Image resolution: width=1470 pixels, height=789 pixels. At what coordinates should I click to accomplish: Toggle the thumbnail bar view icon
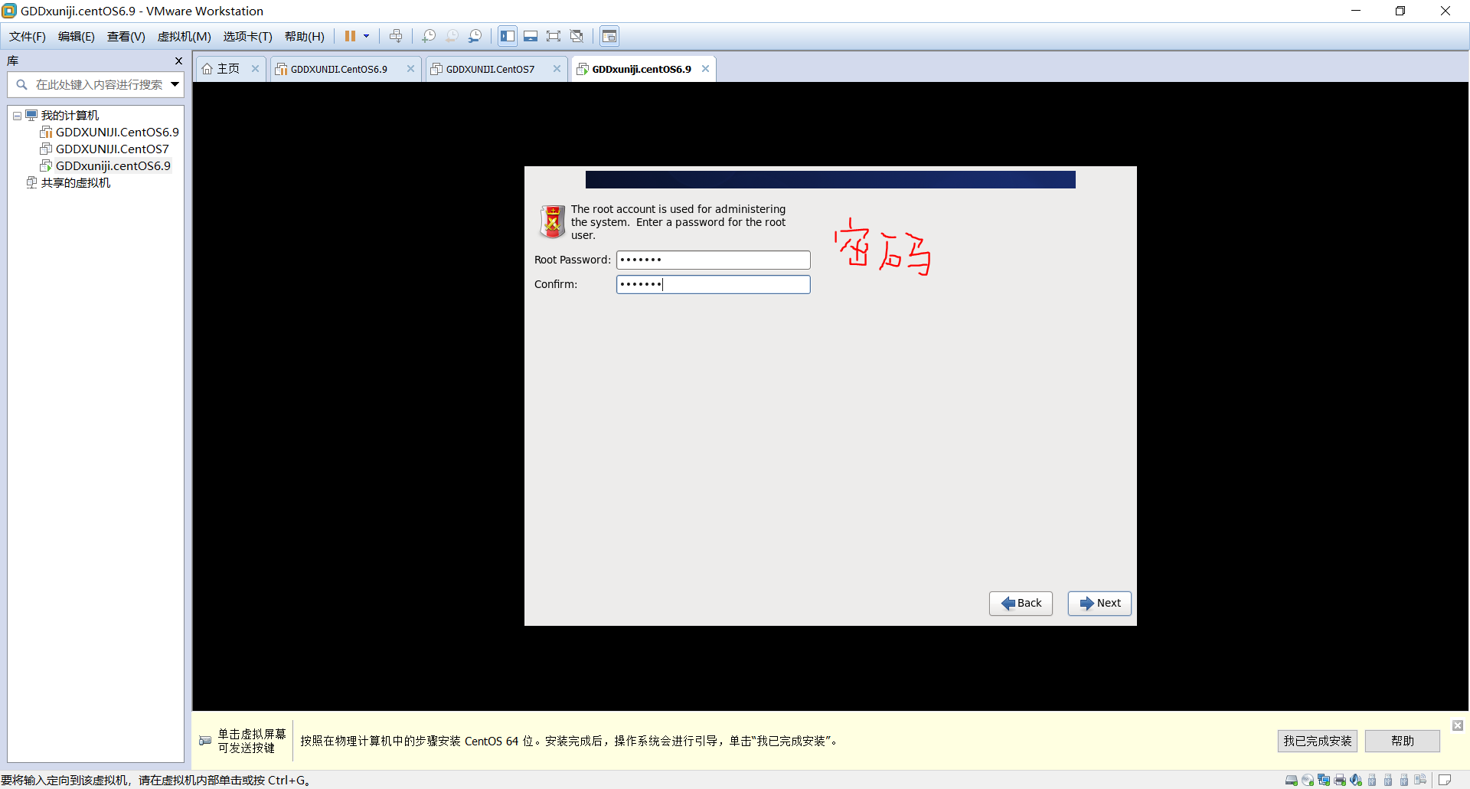[x=531, y=36]
